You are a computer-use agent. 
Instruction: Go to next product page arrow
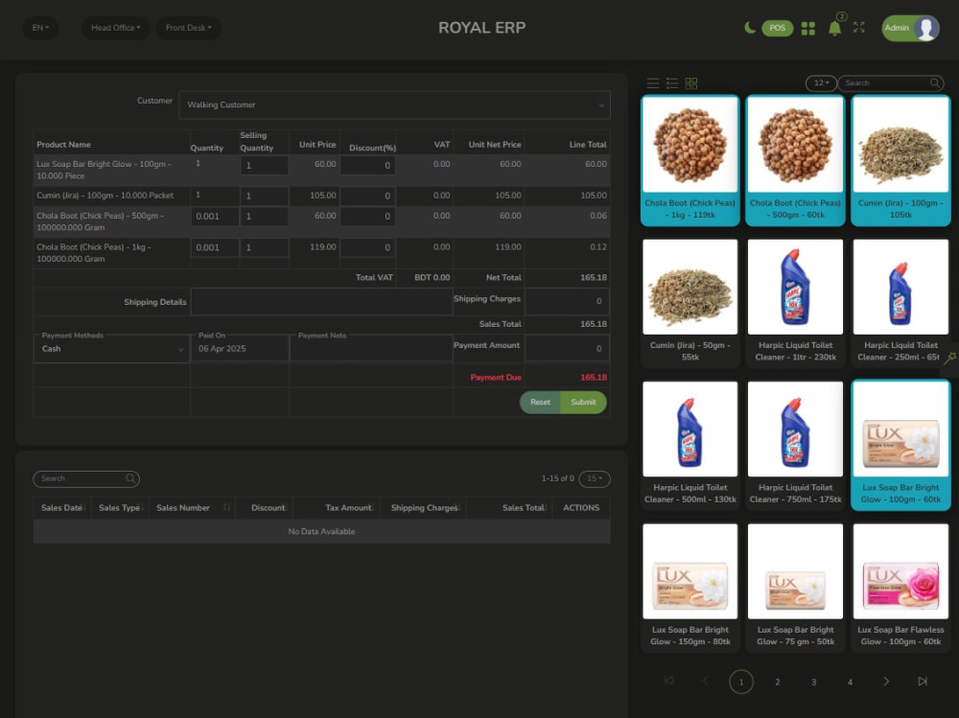click(886, 681)
